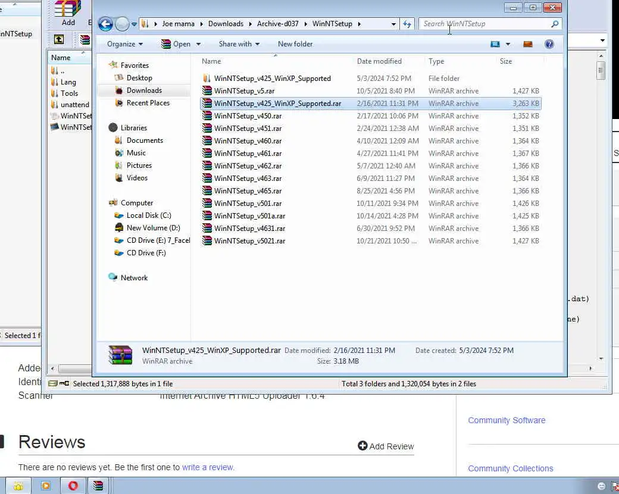Expand address bar previous locations dropdown

click(x=393, y=24)
